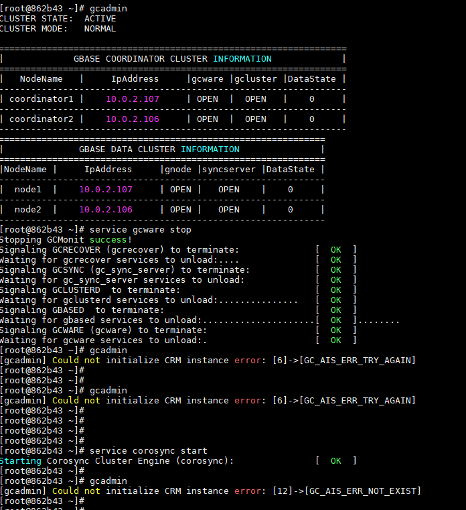Click 'Waiting for gclusterd services to unload' line
Image resolution: width=466 pixels, height=510 pixels.
149,300
